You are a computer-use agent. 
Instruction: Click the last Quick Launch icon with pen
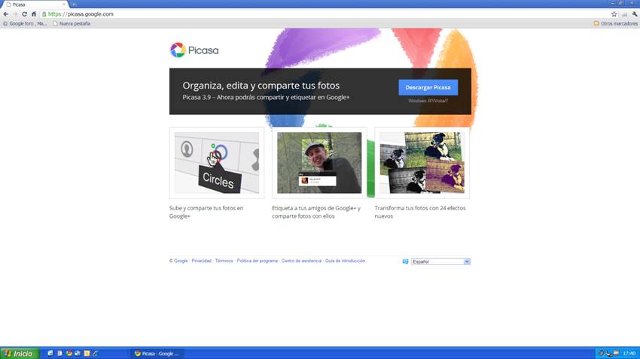[96, 353]
